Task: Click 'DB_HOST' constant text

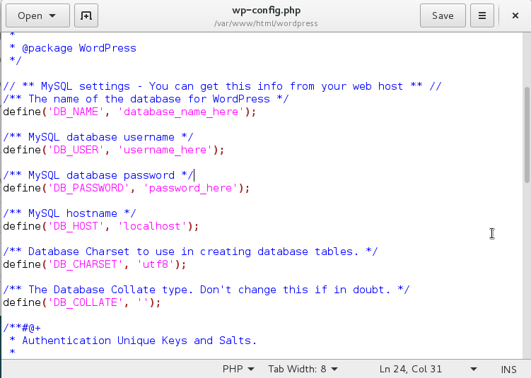Action: [76, 226]
